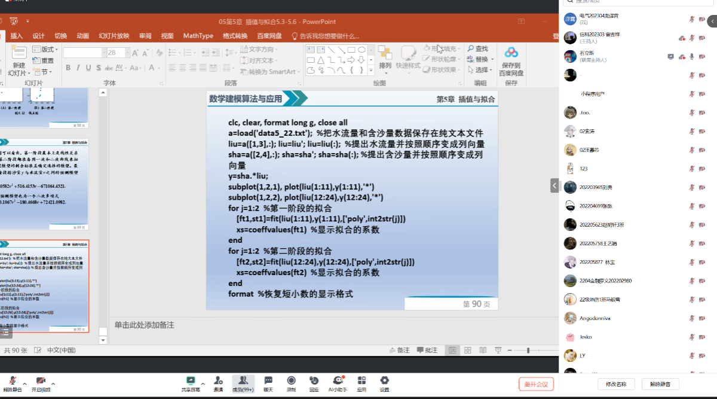This screenshot has width=717, height=399.
Task: Click Unmute (解除静音) button in member panel
Action: tap(660, 384)
